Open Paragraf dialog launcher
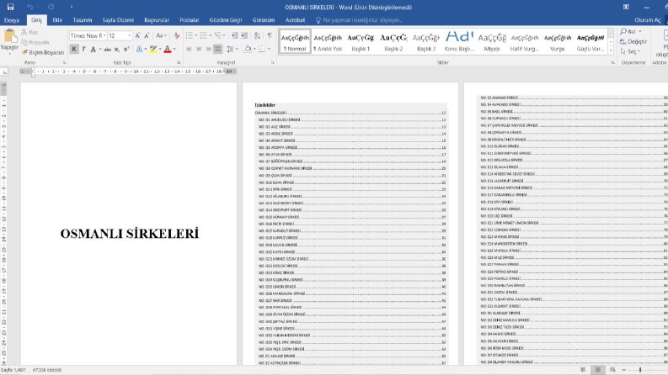 pyautogui.click(x=272, y=62)
